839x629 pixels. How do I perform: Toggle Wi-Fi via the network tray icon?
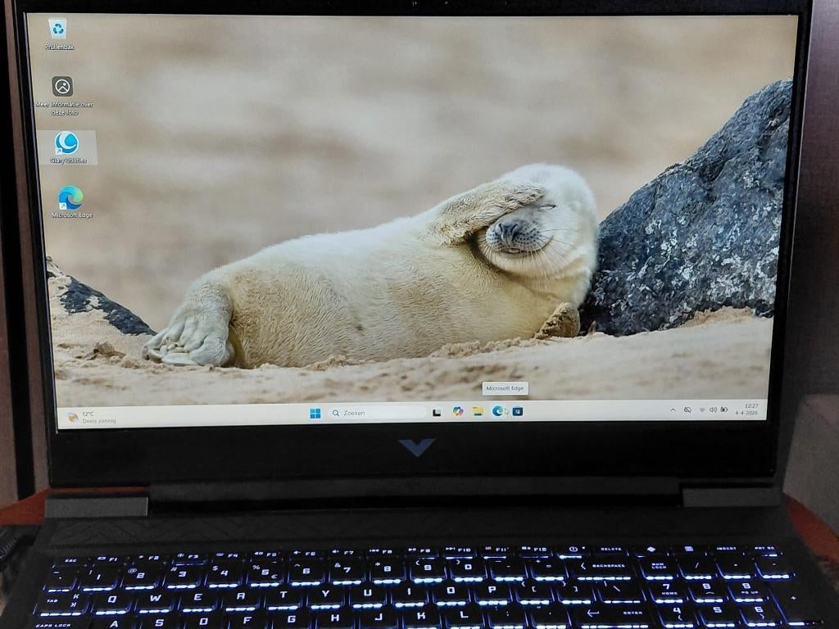coord(702,410)
